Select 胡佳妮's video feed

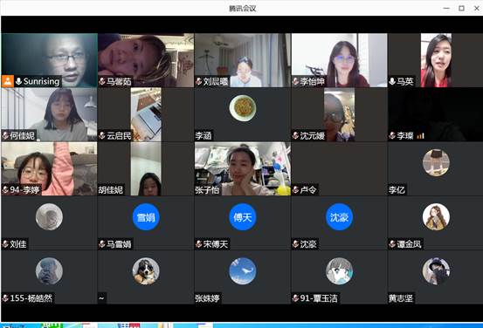(146, 168)
